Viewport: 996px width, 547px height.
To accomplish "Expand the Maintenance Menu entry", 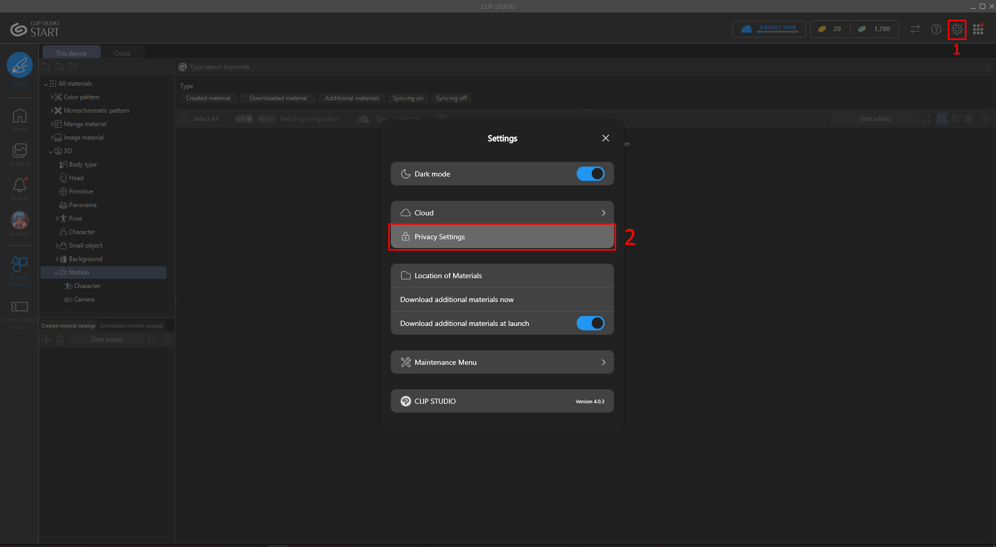I will (502, 362).
